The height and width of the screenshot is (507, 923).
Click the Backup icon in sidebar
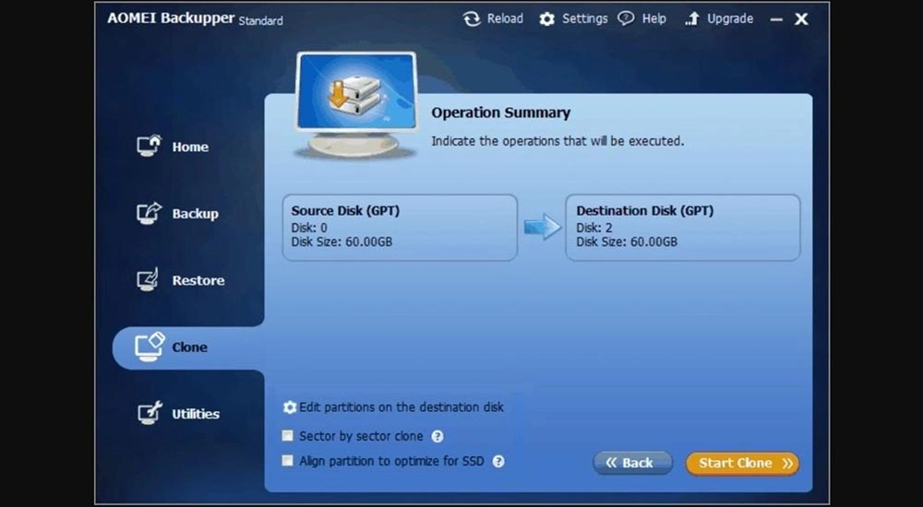point(149,212)
